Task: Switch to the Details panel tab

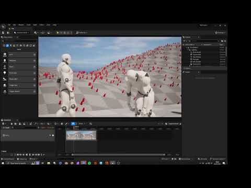Action: point(187,72)
